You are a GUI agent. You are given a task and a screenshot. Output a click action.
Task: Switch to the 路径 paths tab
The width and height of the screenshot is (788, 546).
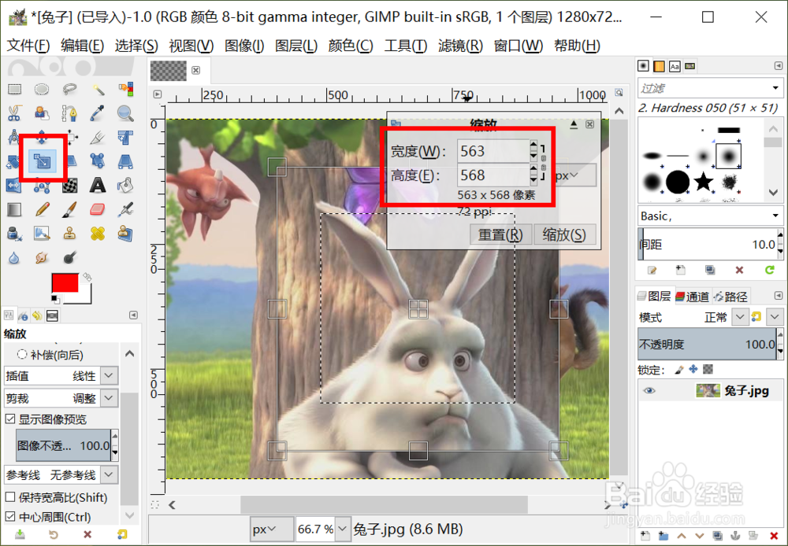coord(730,297)
